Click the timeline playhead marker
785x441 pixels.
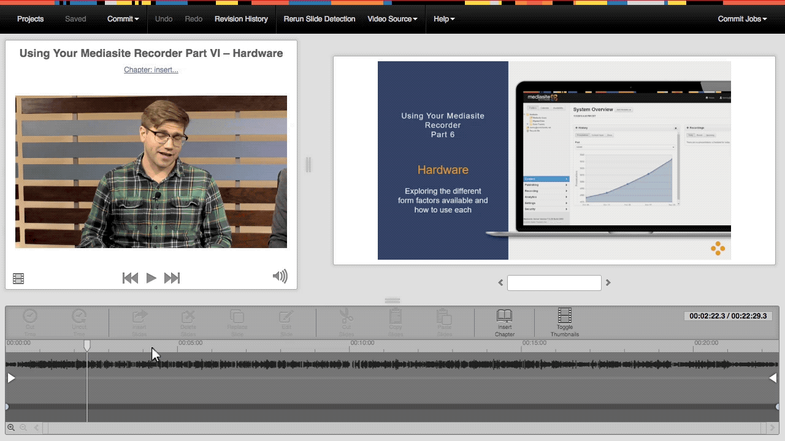(x=87, y=346)
